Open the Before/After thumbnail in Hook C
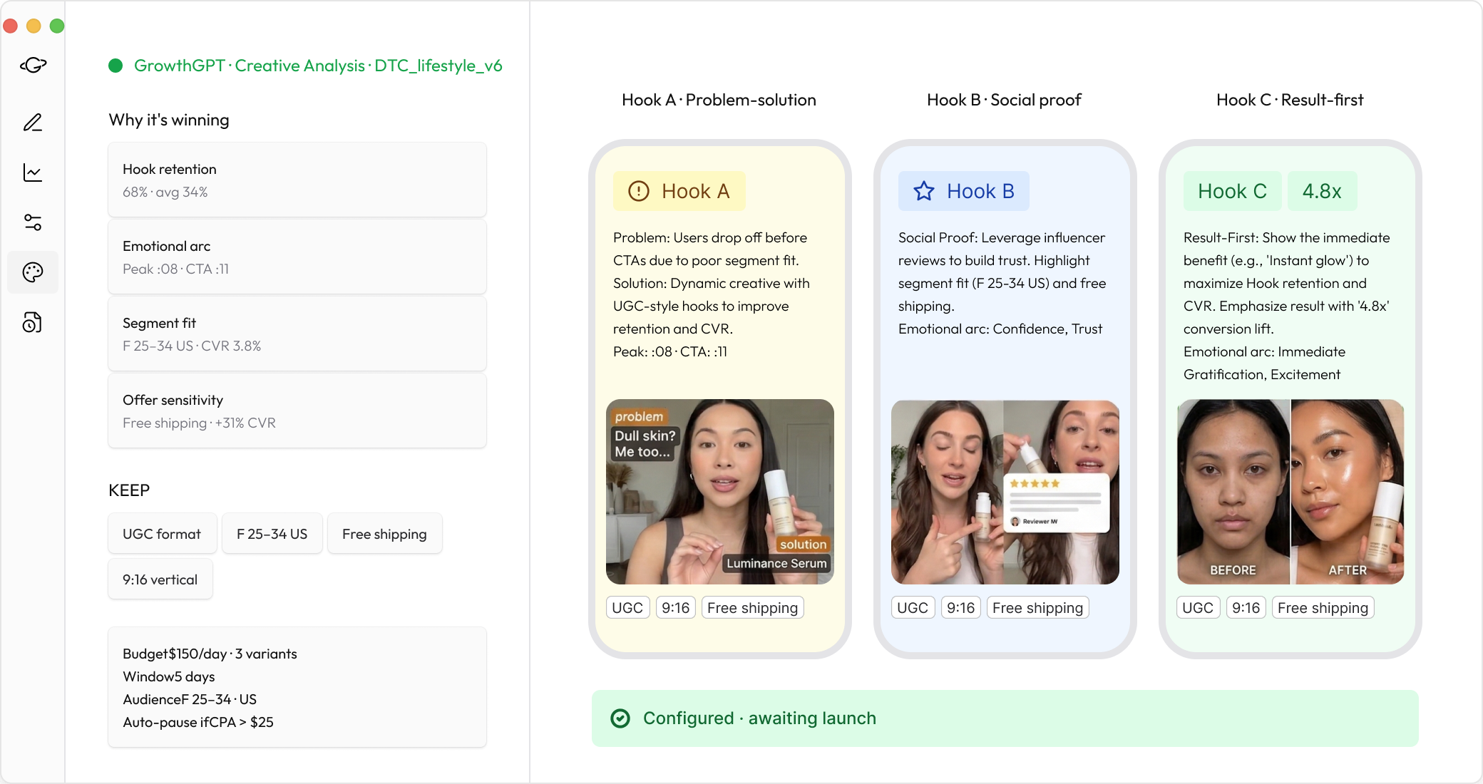The height and width of the screenshot is (784, 1483). point(1290,492)
